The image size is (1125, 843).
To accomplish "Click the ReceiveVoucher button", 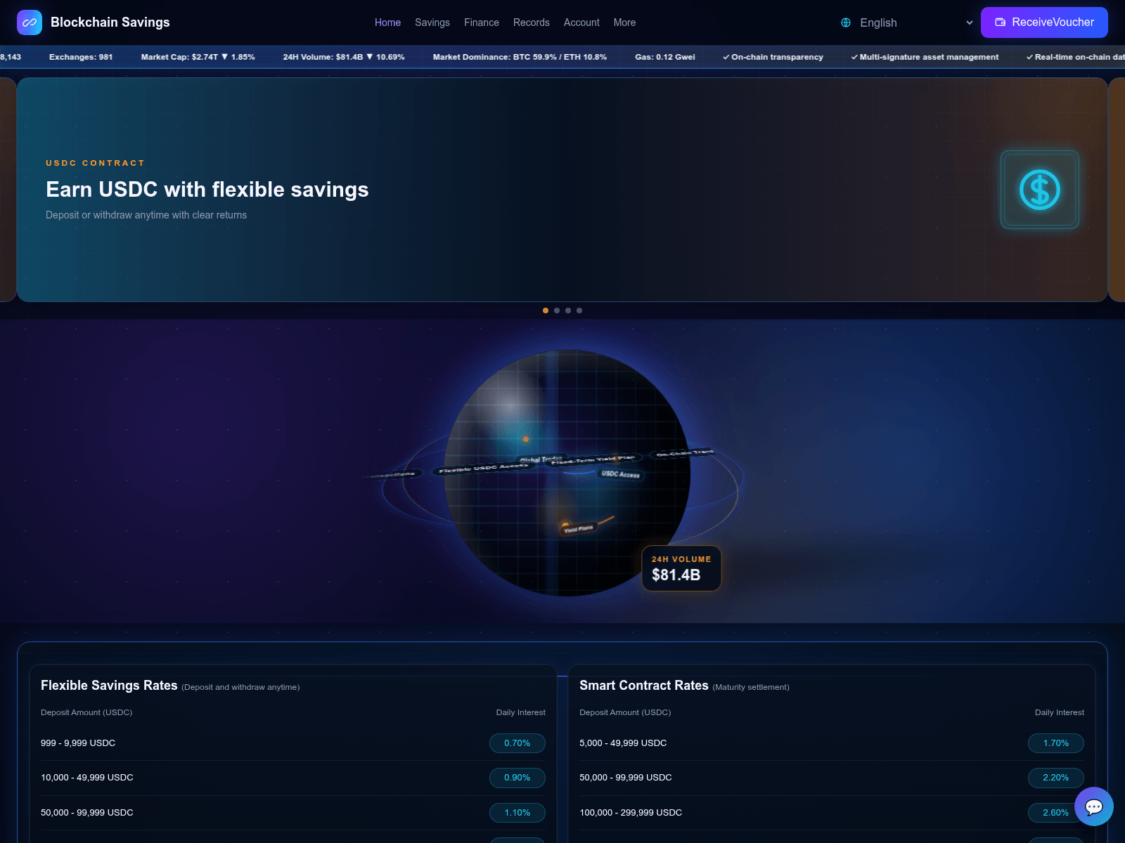I will click(1044, 22).
